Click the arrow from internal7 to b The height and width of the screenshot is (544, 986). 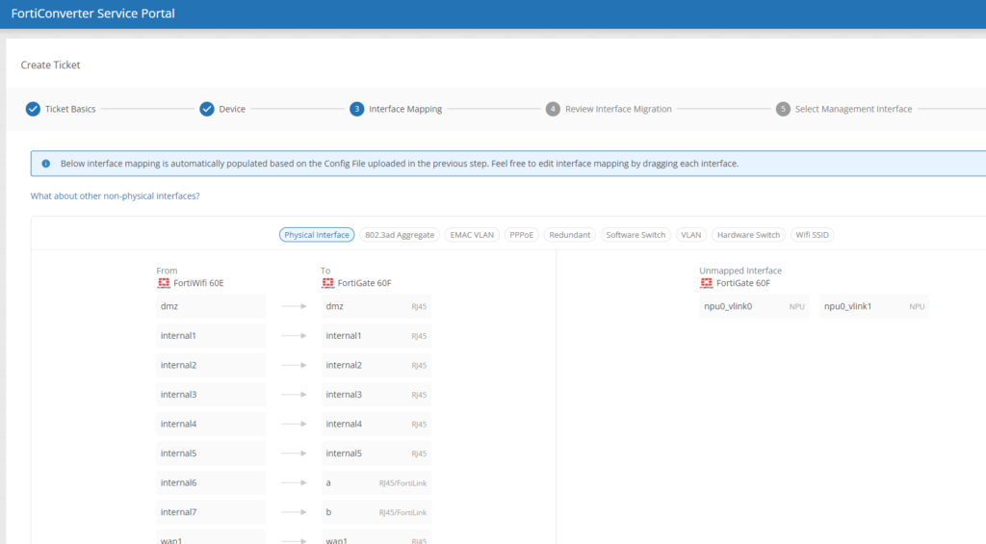click(x=294, y=512)
